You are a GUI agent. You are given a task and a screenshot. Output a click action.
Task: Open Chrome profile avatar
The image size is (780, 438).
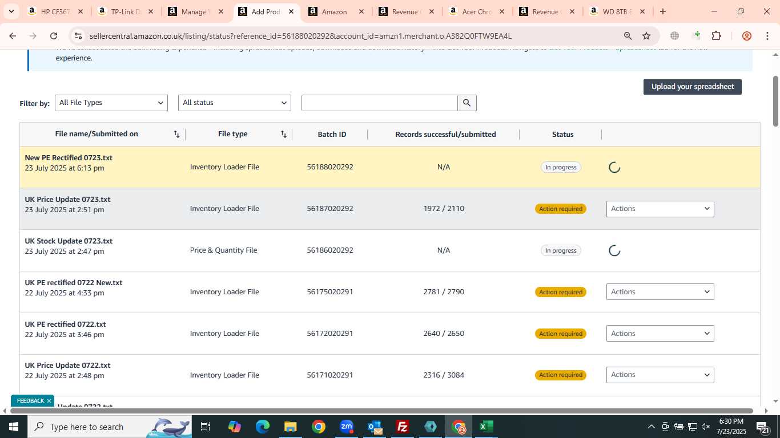[x=746, y=36]
